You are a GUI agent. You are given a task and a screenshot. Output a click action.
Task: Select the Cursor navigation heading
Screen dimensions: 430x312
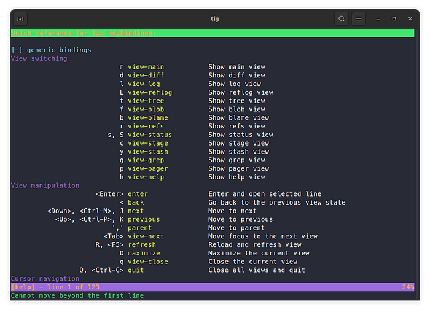tap(45, 279)
